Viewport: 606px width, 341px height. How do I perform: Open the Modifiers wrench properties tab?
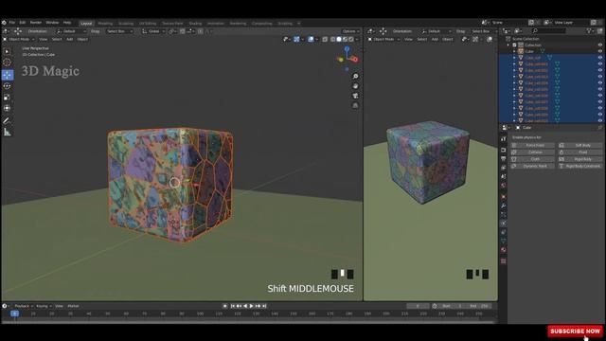(x=503, y=206)
